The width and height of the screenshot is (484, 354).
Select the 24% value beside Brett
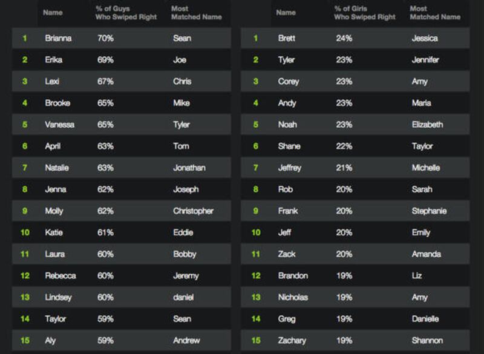[x=344, y=38]
